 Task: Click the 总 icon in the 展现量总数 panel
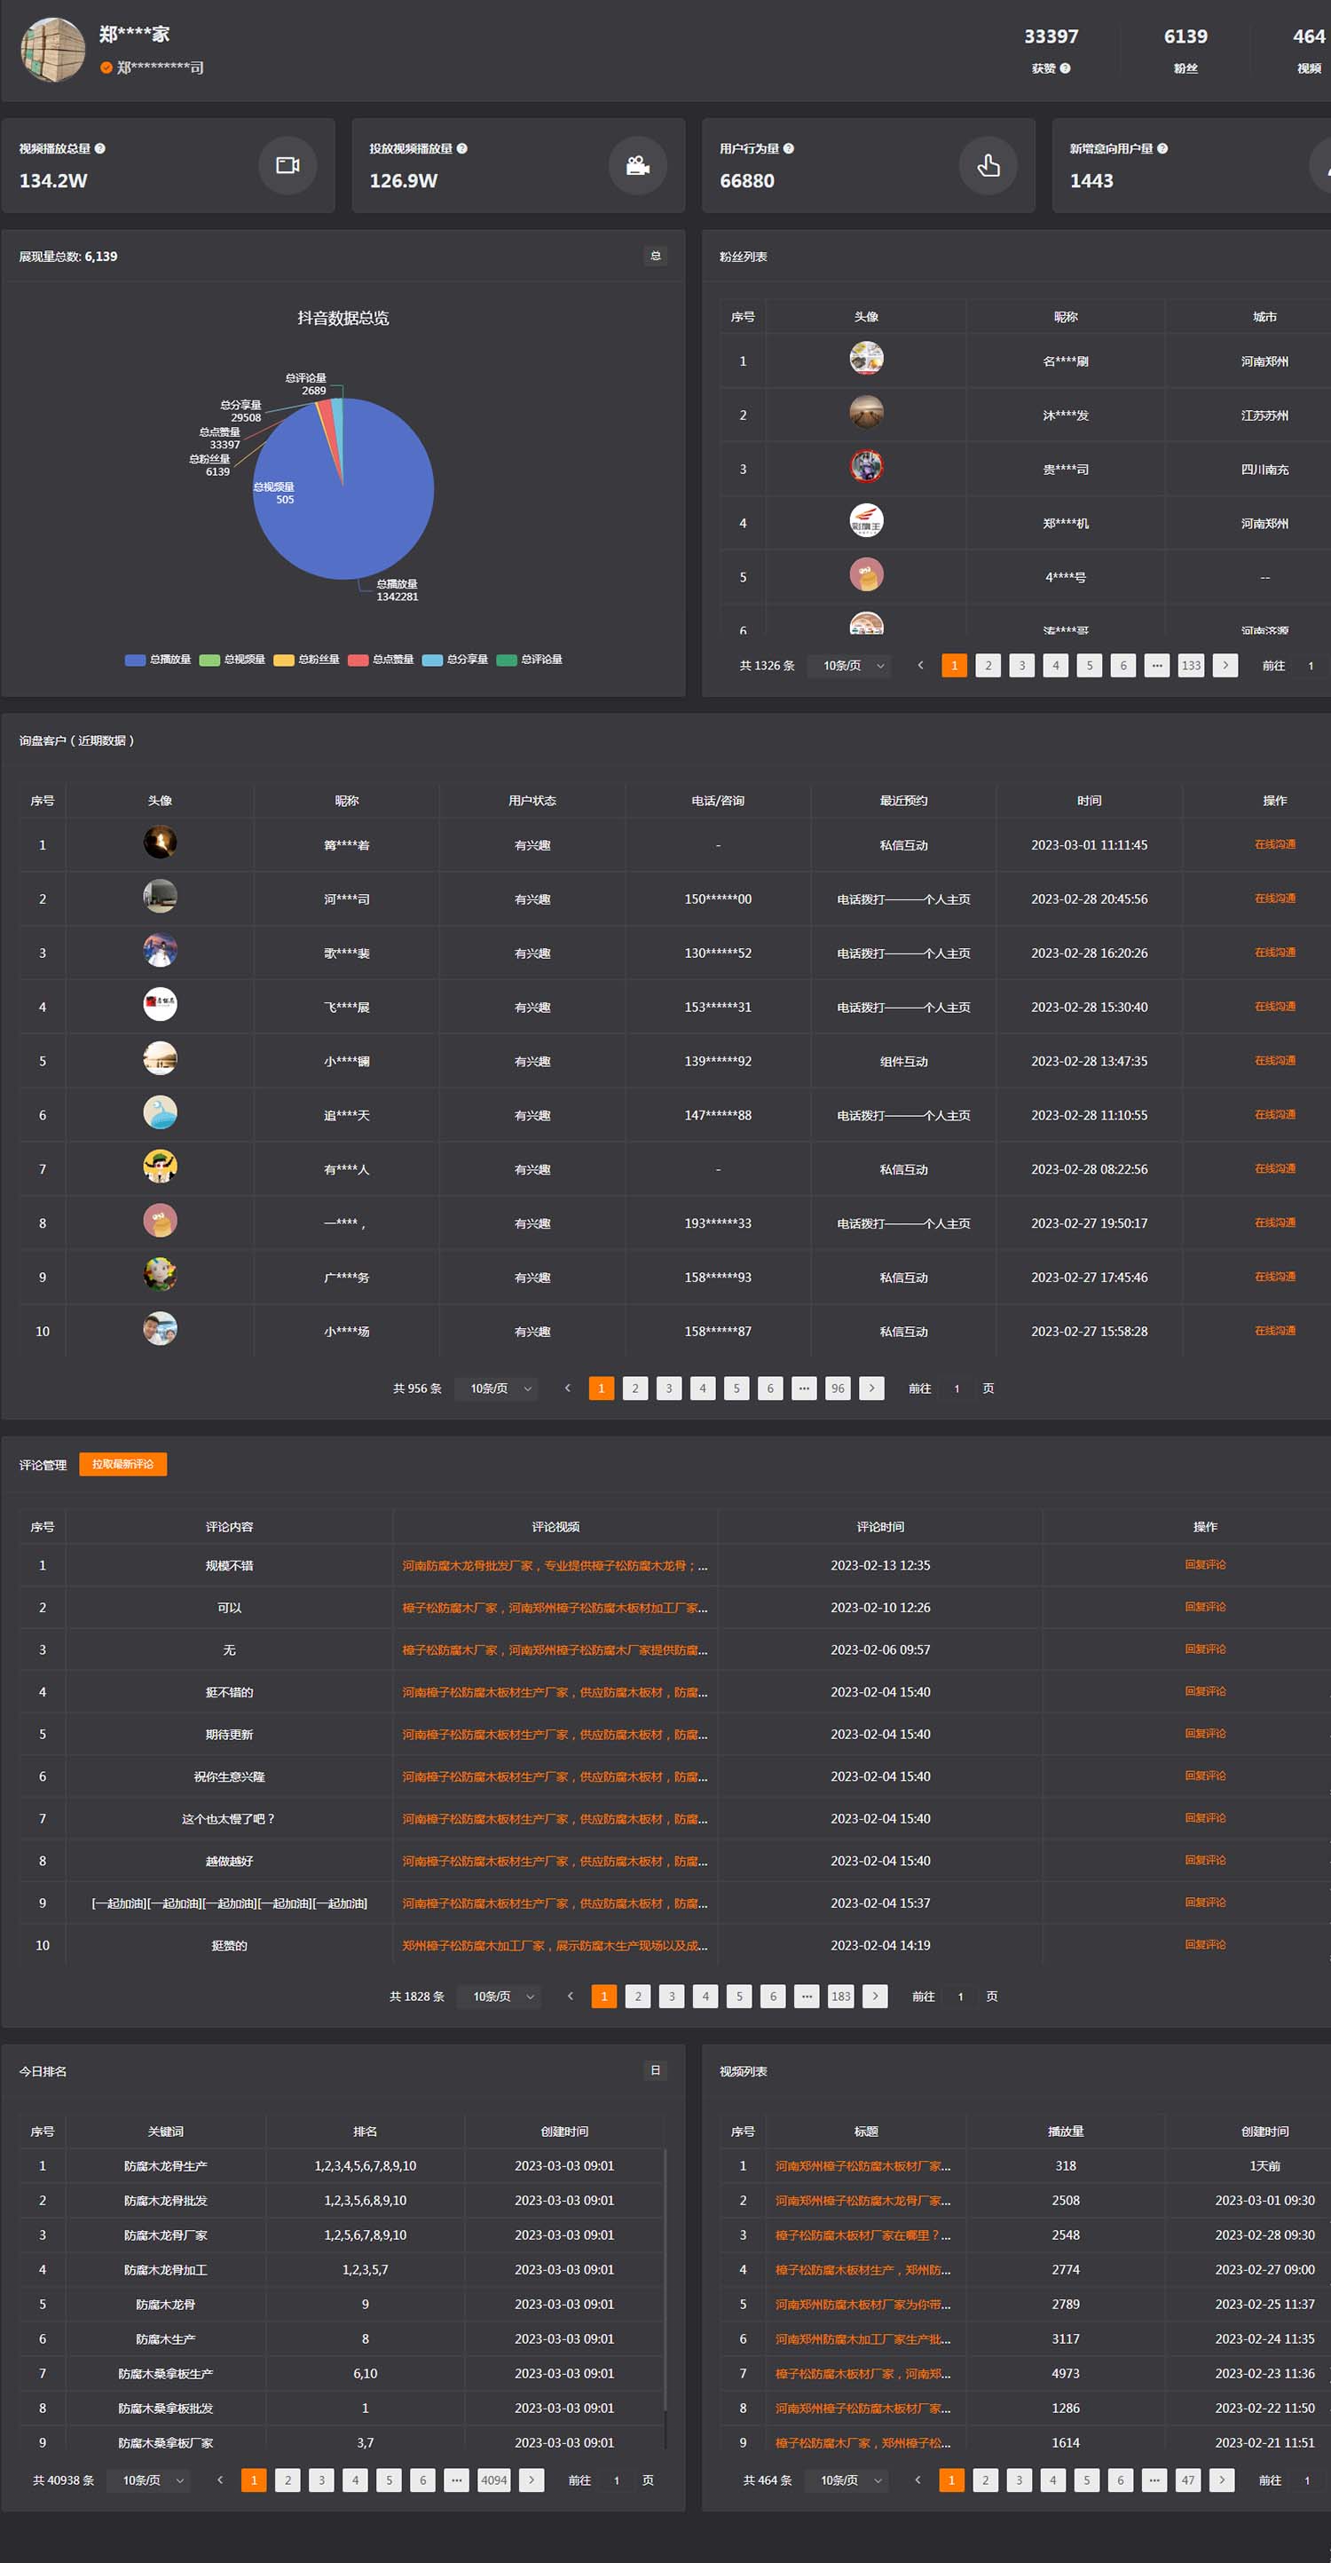coord(656,257)
